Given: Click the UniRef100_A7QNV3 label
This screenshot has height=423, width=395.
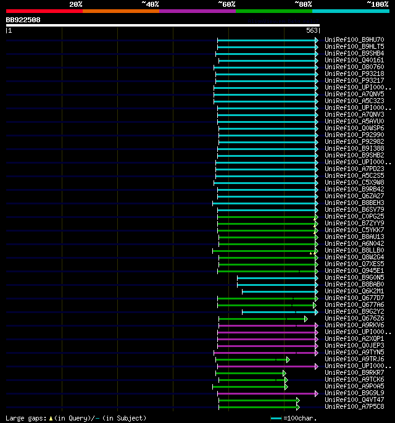Looking at the screenshot, I should [x=354, y=114].
